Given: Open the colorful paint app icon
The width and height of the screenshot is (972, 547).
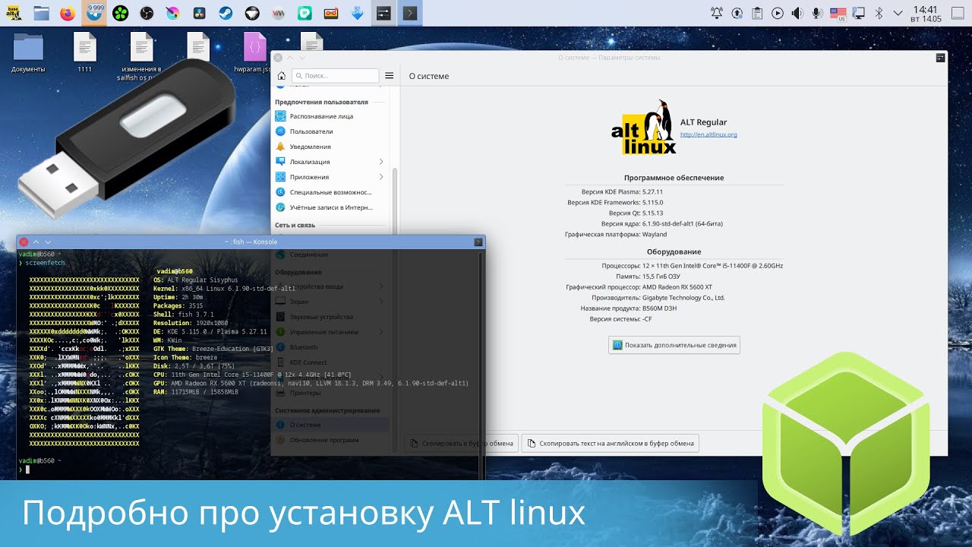Looking at the screenshot, I should [173, 13].
